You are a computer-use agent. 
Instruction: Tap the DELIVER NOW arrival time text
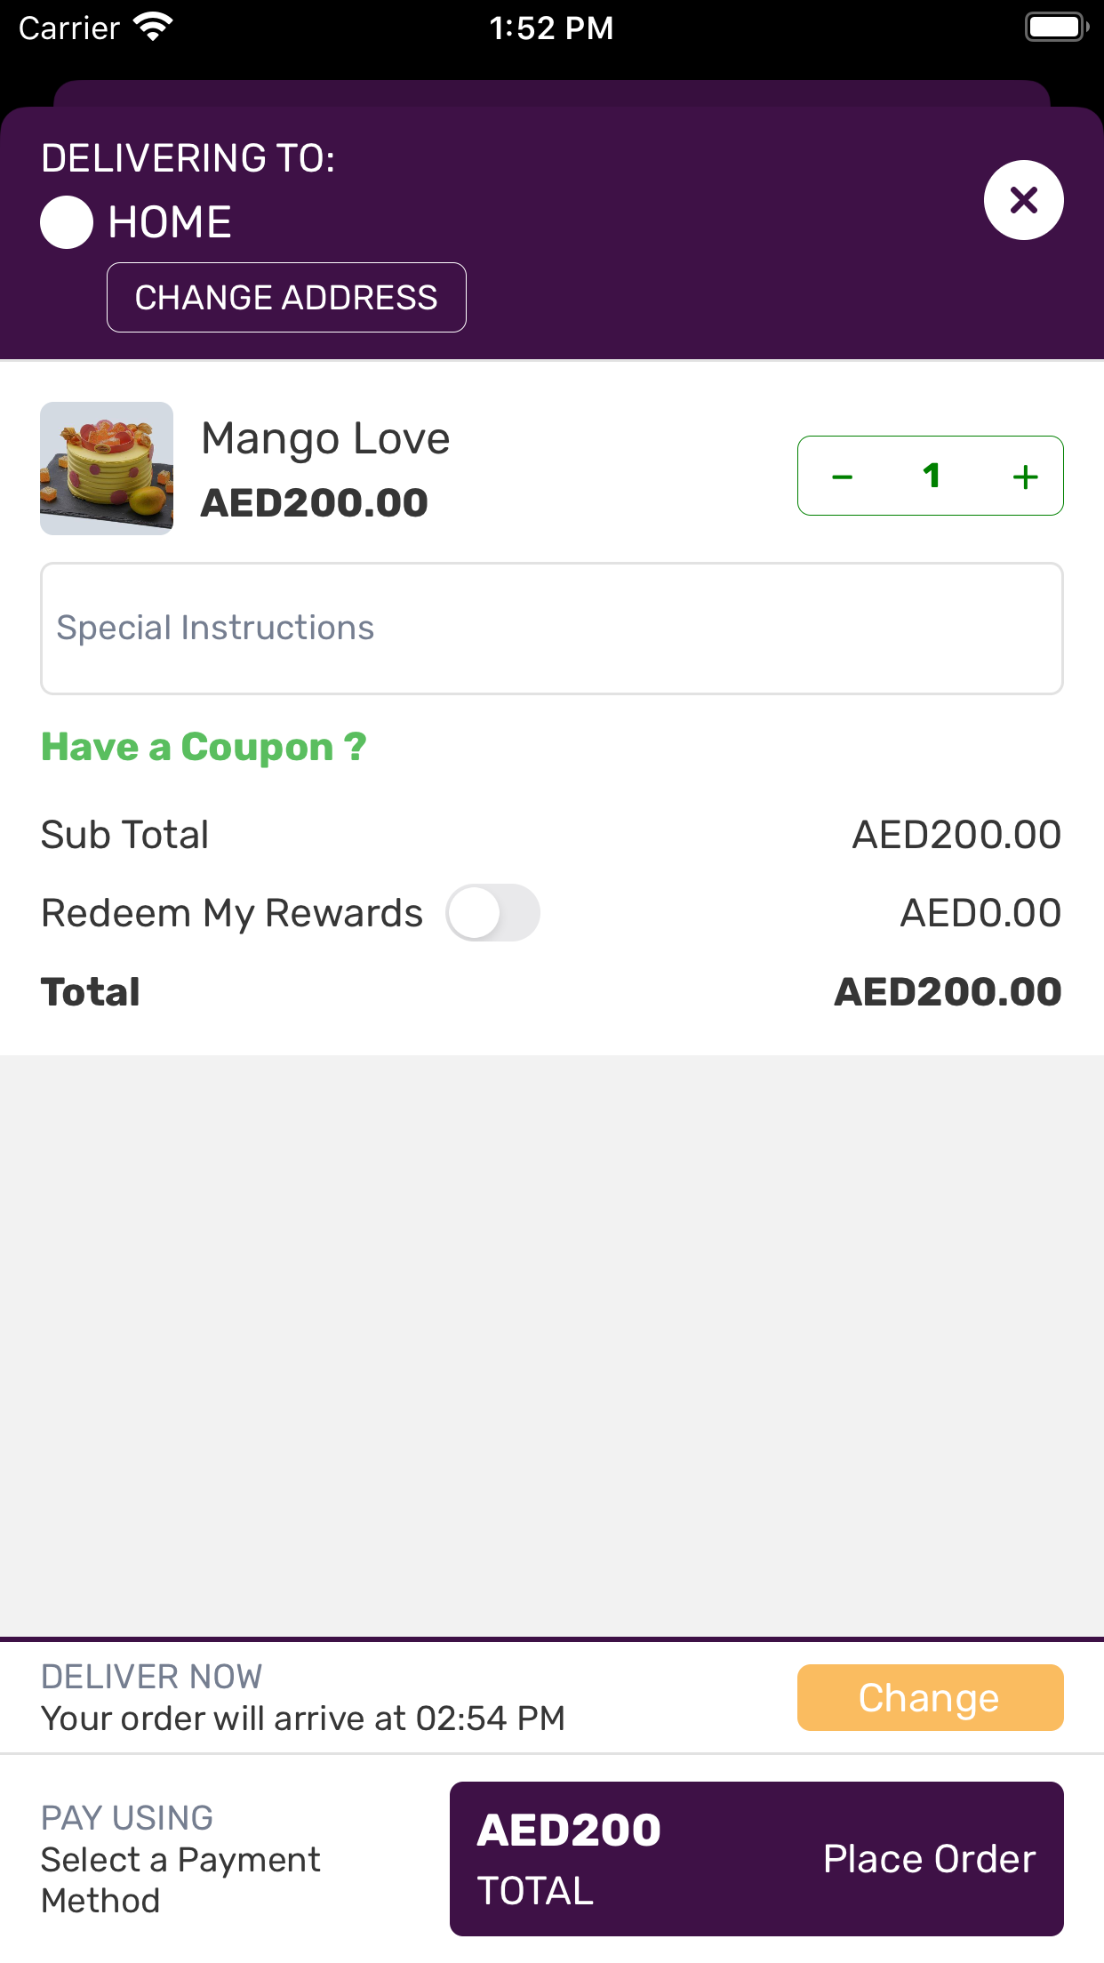pyautogui.click(x=302, y=1718)
